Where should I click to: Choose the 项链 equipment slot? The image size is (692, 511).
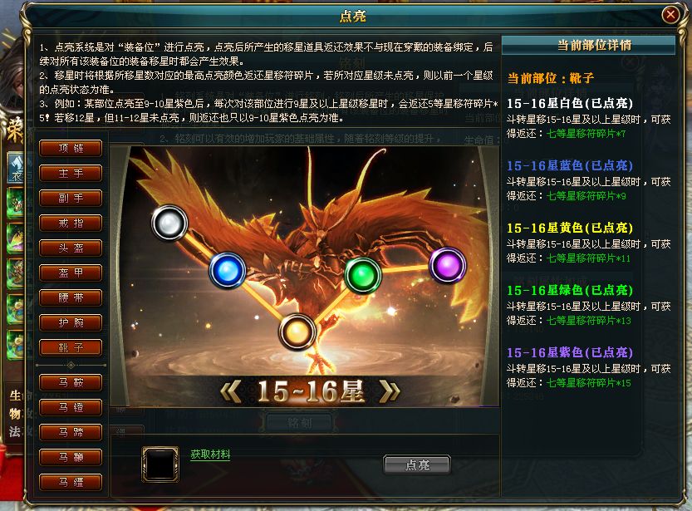tap(71, 148)
